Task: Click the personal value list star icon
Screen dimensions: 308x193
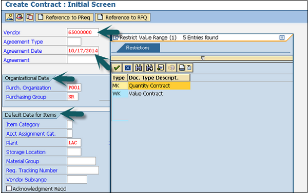Action: coord(160,68)
